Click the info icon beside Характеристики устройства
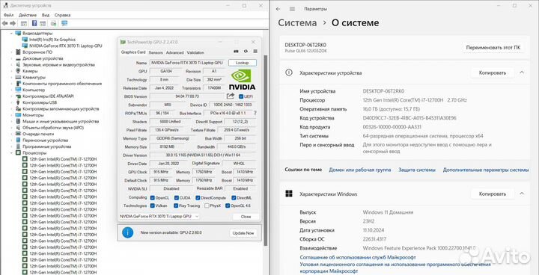This screenshot has width=539, height=275. [289, 72]
